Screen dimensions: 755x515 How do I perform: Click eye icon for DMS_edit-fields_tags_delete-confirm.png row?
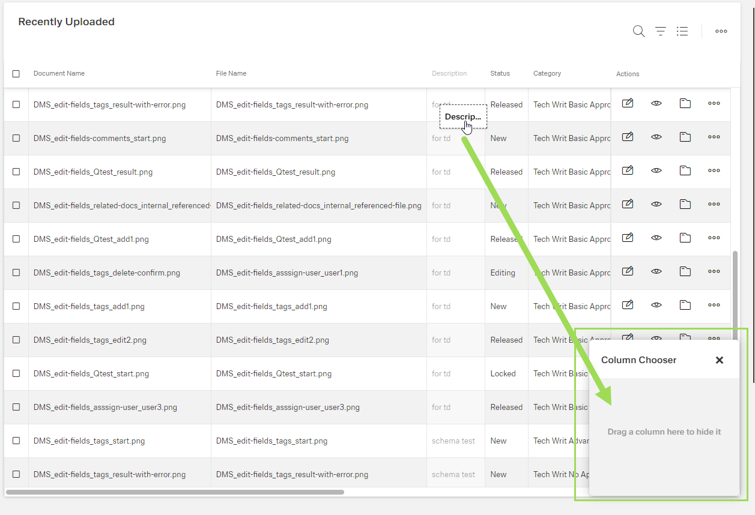click(x=656, y=271)
